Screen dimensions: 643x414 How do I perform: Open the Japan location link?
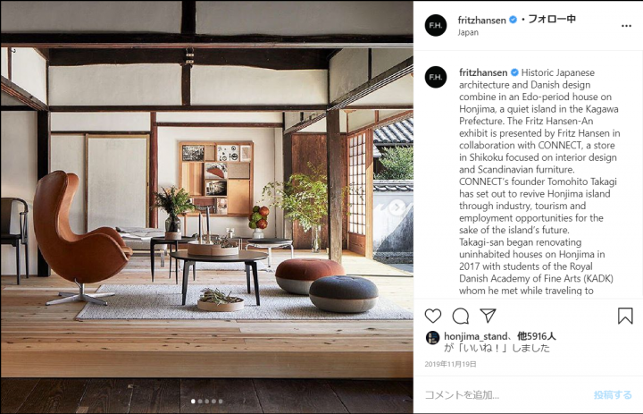point(468,32)
